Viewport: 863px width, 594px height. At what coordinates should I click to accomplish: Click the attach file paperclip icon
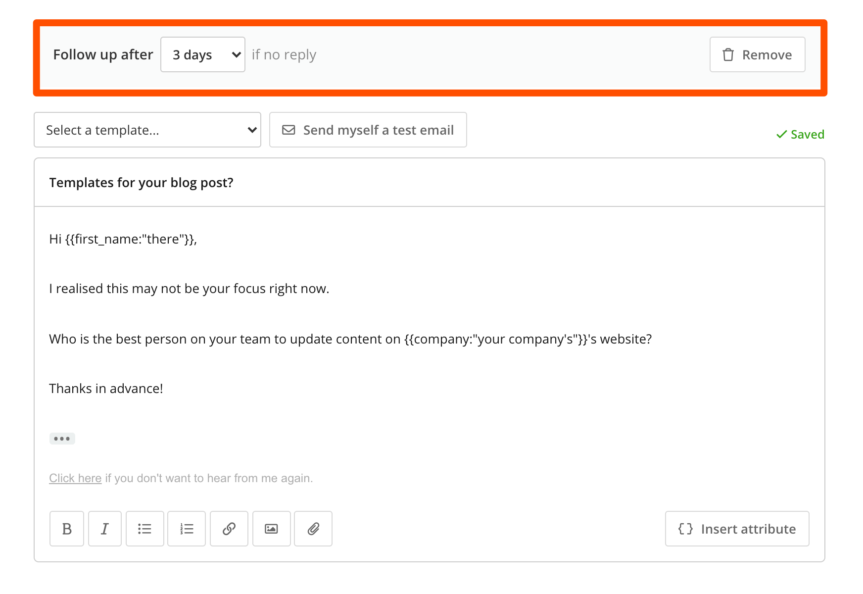(x=313, y=529)
